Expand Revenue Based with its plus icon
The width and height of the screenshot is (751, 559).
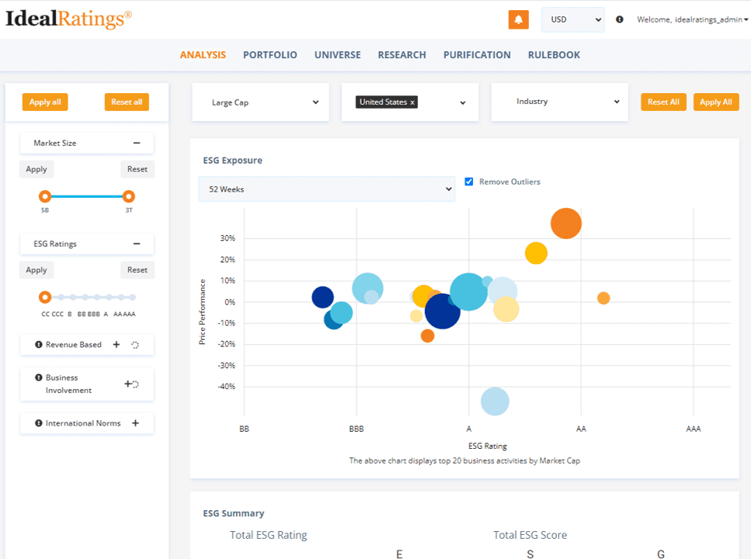click(x=116, y=345)
